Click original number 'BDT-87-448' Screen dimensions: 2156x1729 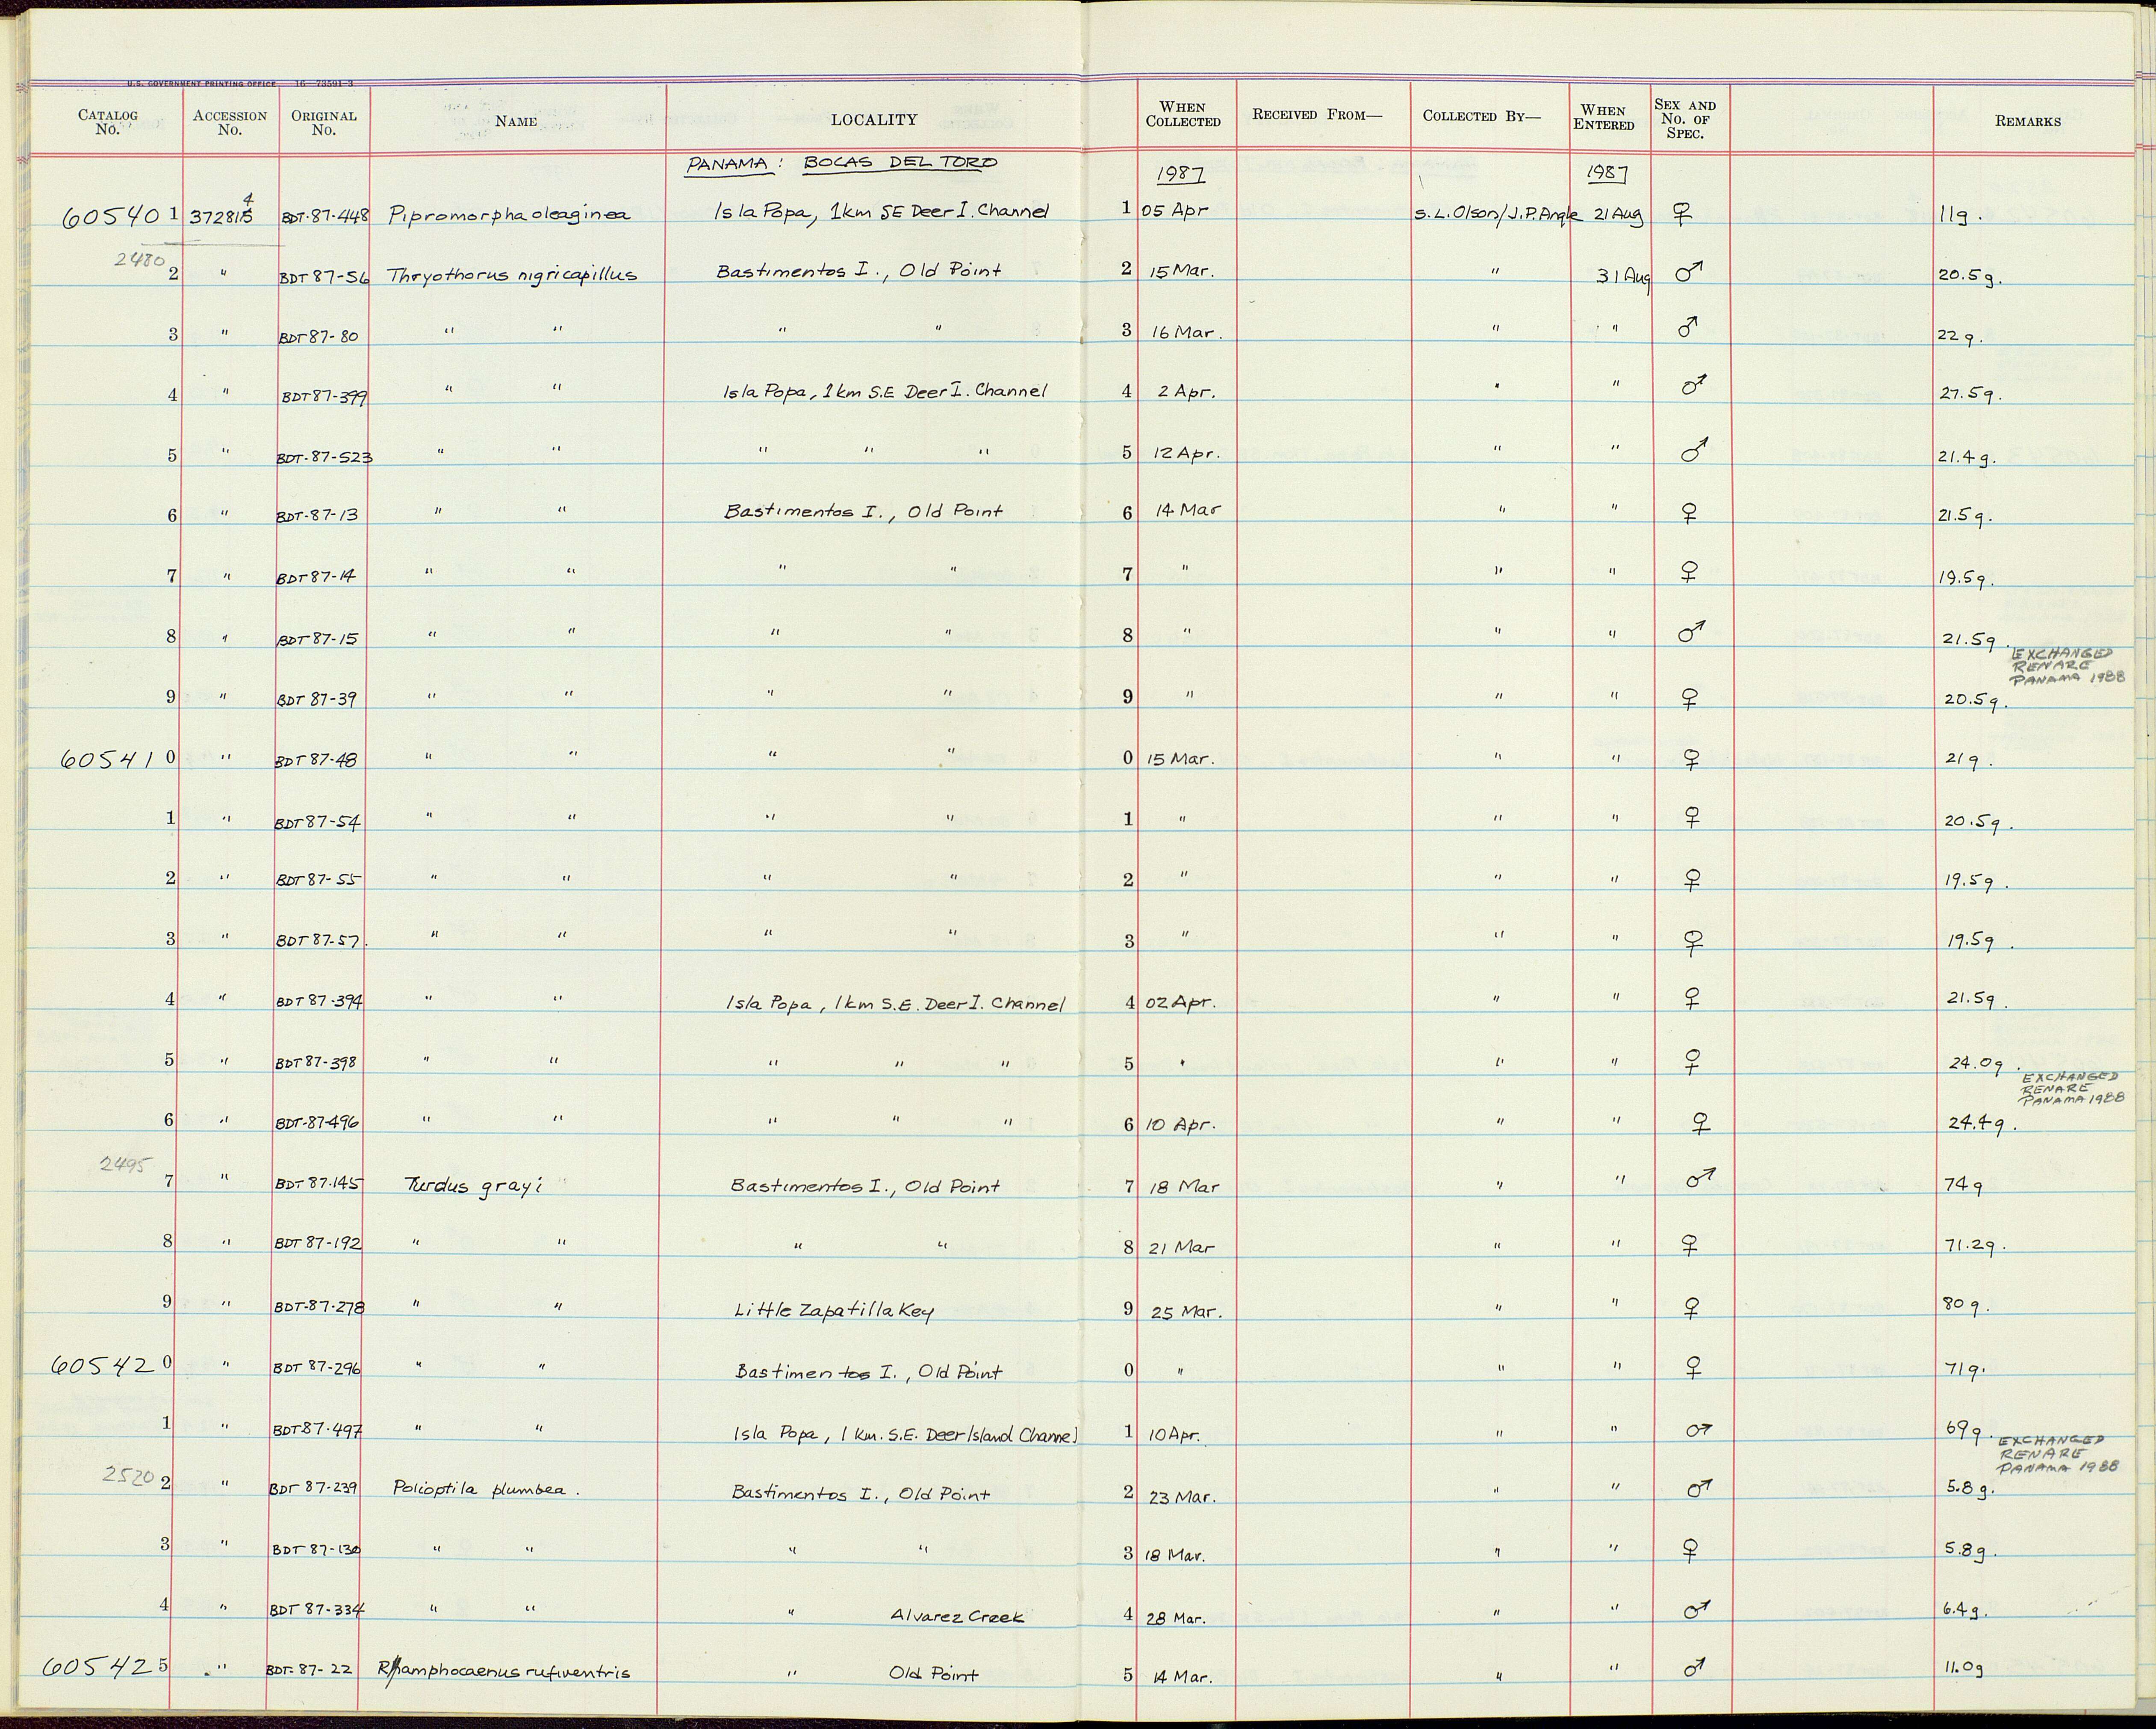[325, 215]
